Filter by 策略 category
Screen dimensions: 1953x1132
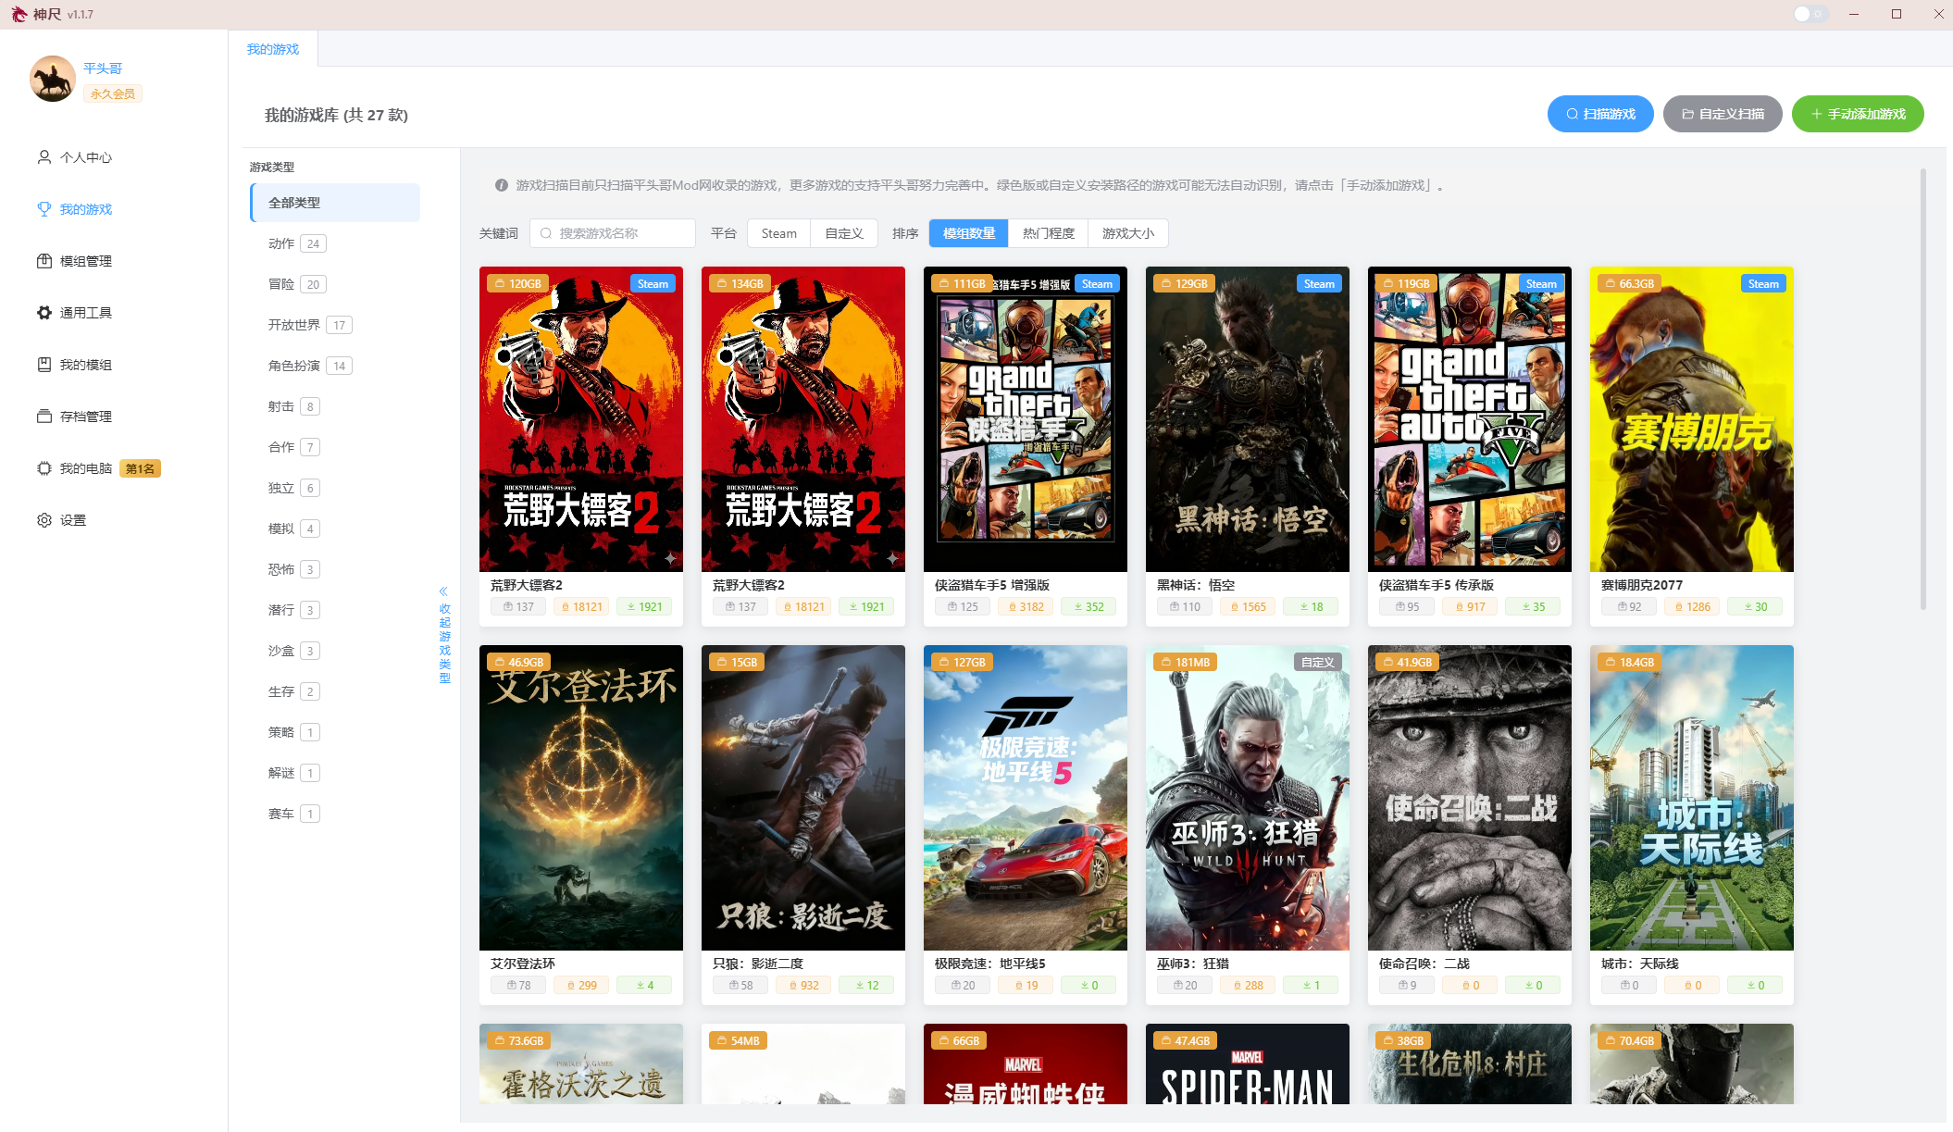(x=294, y=732)
